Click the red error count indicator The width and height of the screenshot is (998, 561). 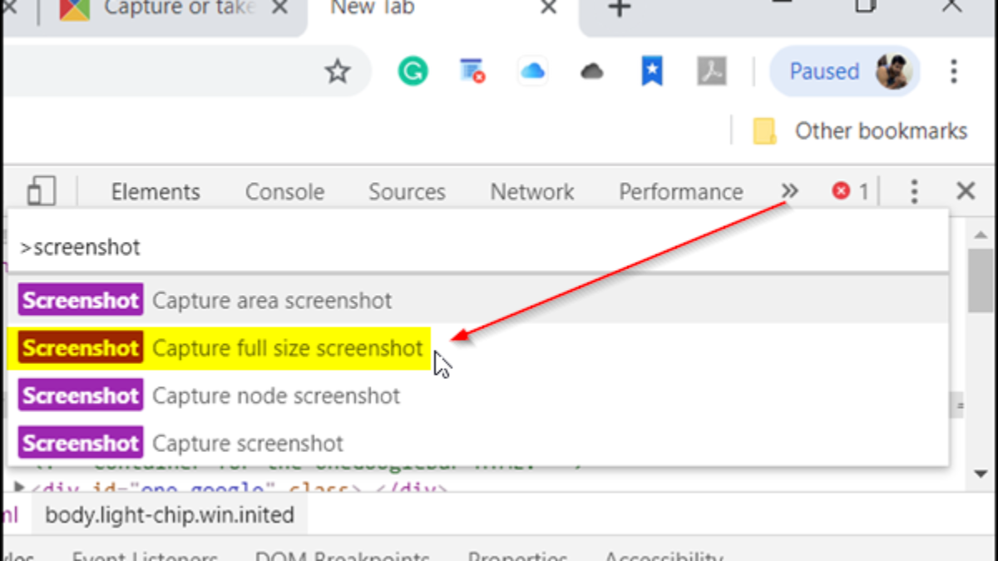(850, 191)
